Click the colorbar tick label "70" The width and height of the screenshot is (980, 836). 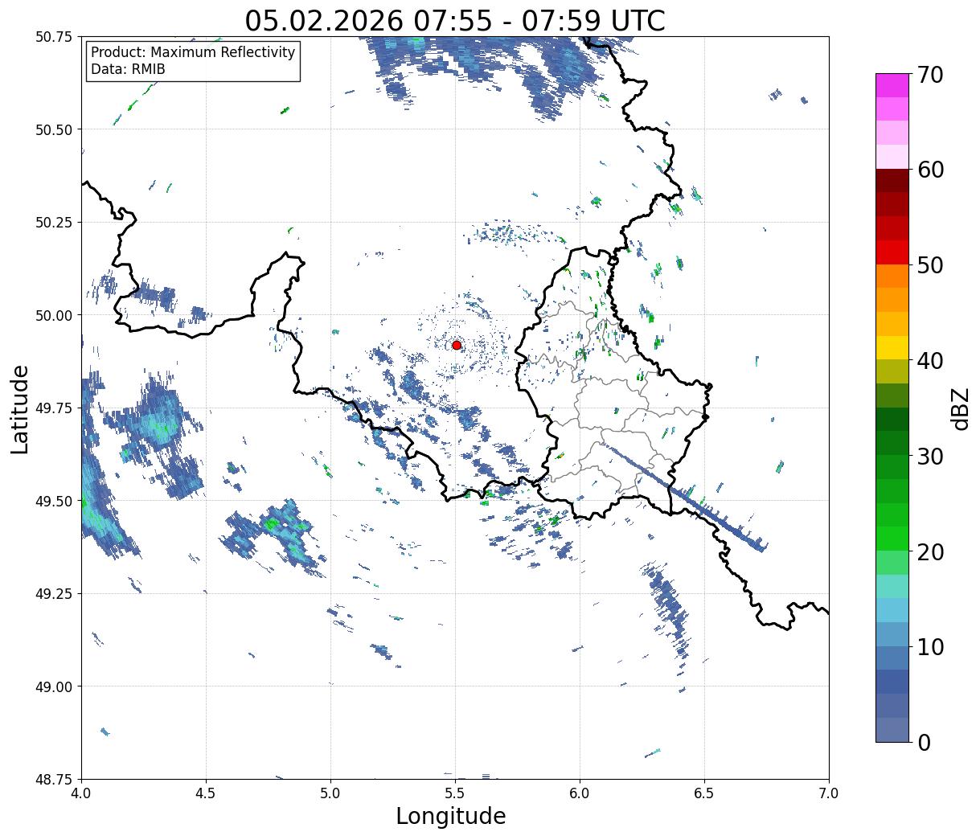pyautogui.click(x=929, y=75)
